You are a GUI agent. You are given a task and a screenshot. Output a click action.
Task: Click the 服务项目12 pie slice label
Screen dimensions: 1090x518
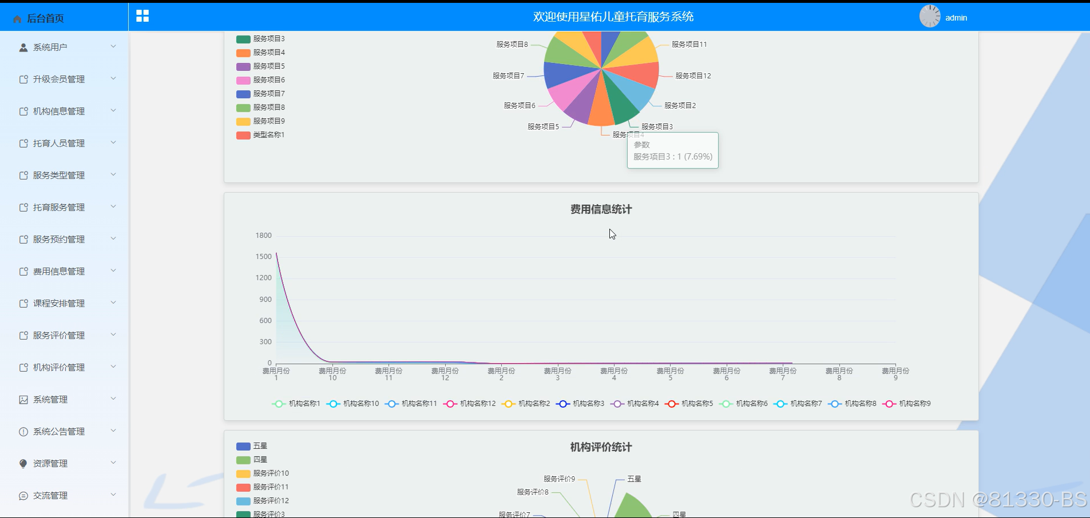[693, 75]
